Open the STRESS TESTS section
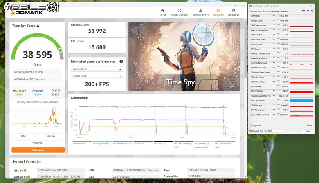This screenshot has height=183, width=319. pyautogui.click(x=201, y=13)
